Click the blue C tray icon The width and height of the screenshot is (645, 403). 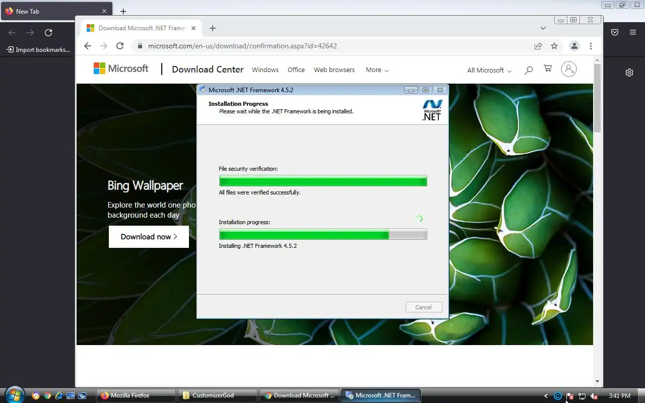coord(558,396)
